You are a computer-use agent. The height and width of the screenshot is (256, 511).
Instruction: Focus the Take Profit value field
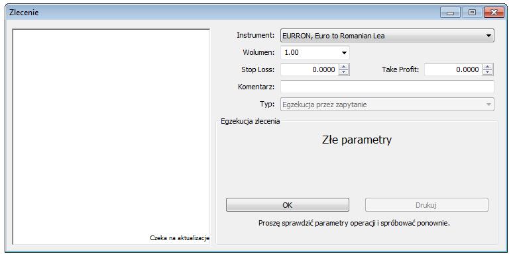pos(453,69)
